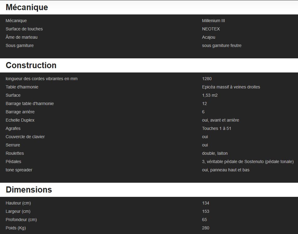Viewport: 298px width, 234px height.
Task: Select the 1,53 m2 surface value
Action: click(x=210, y=95)
